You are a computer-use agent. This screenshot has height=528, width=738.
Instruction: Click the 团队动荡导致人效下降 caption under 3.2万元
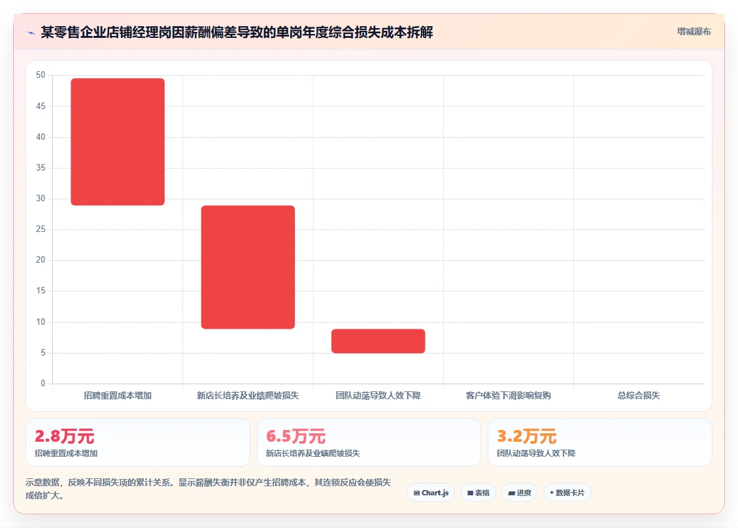point(536,453)
